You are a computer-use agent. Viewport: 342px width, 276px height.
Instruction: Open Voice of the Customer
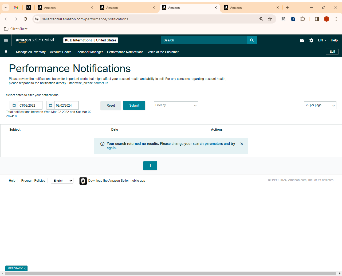coord(163,52)
